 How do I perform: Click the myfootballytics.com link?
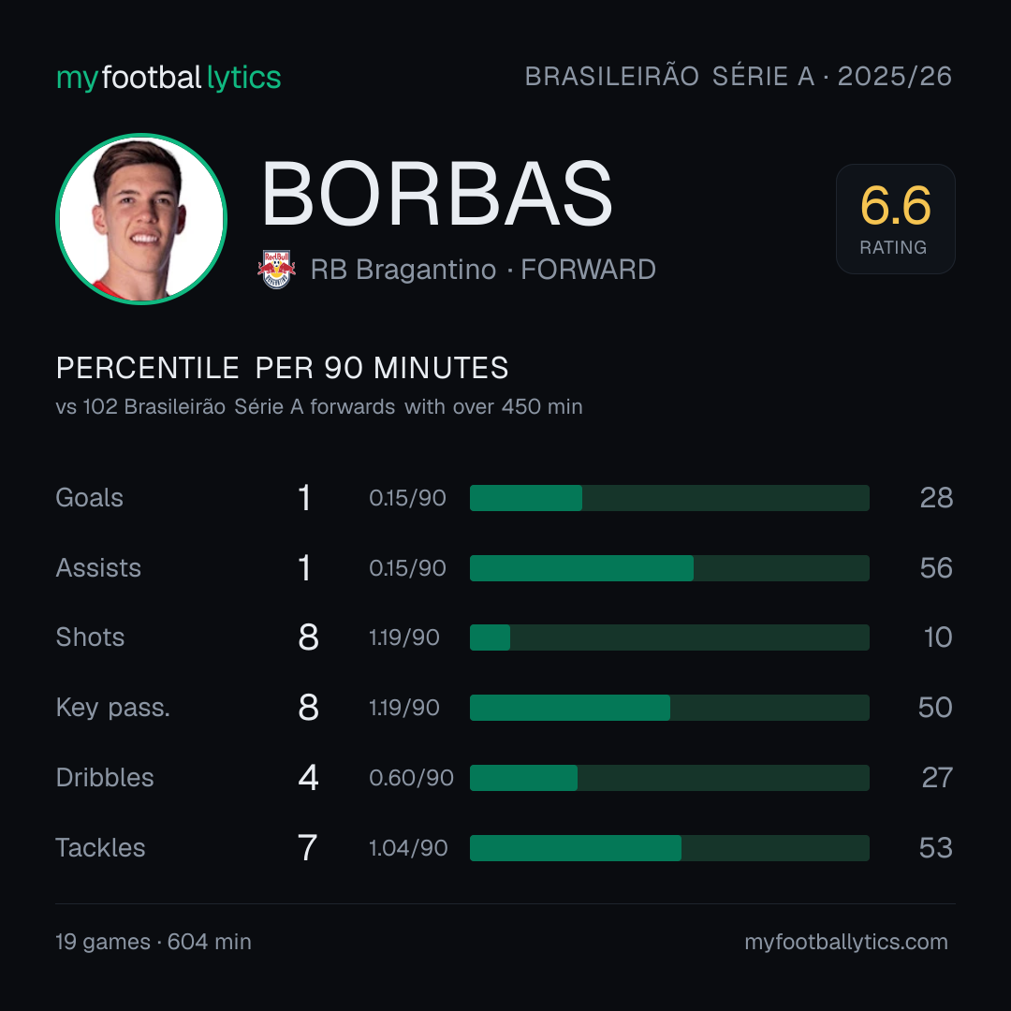846,942
